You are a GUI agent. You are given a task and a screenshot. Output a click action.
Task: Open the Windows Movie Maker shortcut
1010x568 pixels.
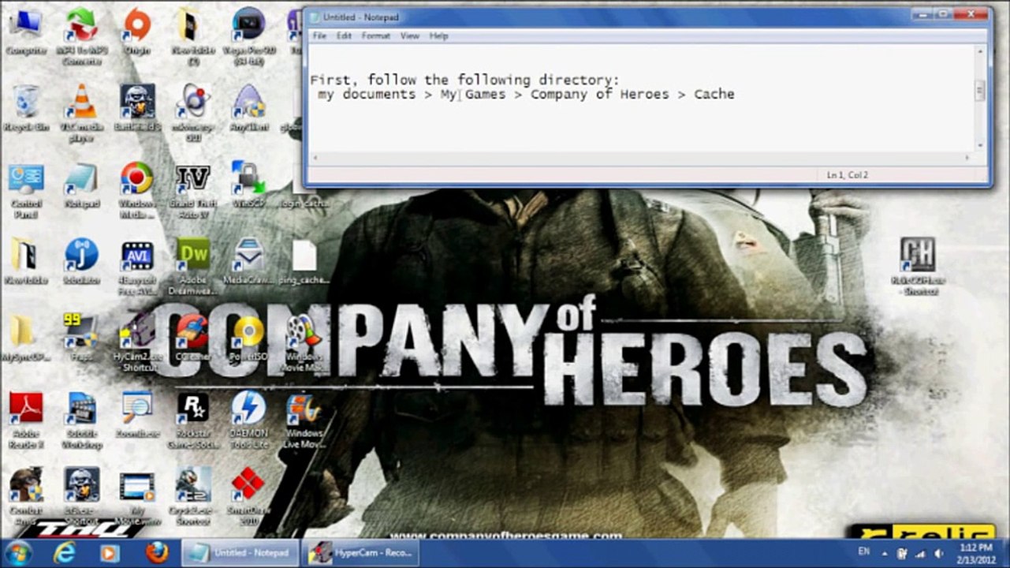[304, 342]
